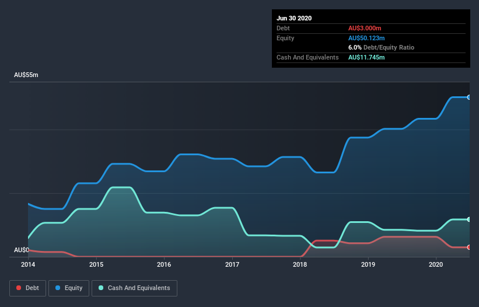The image size is (479, 307).
Task: Click the Jun 30 2020 tooltip date
Action: tap(294, 18)
